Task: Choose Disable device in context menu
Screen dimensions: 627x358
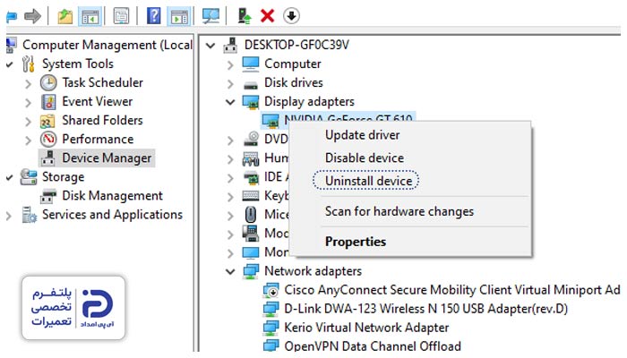Action: [365, 158]
